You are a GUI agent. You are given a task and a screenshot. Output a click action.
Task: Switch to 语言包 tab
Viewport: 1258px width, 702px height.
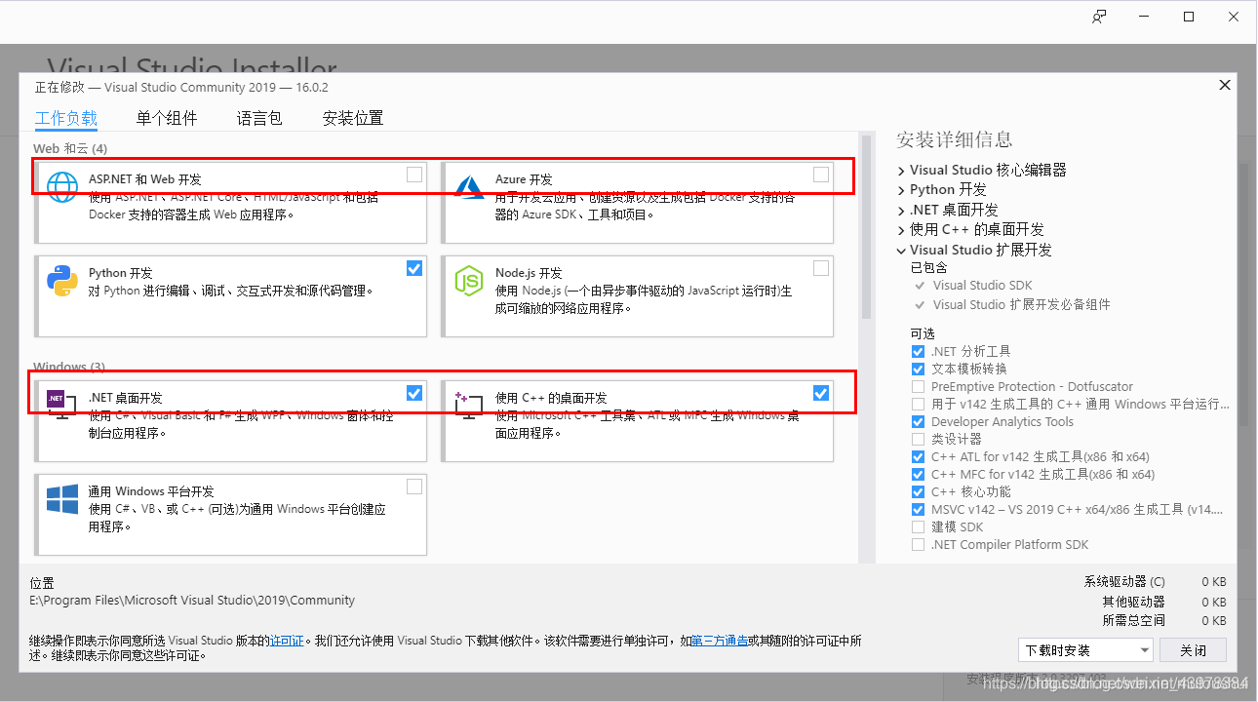[x=259, y=119]
